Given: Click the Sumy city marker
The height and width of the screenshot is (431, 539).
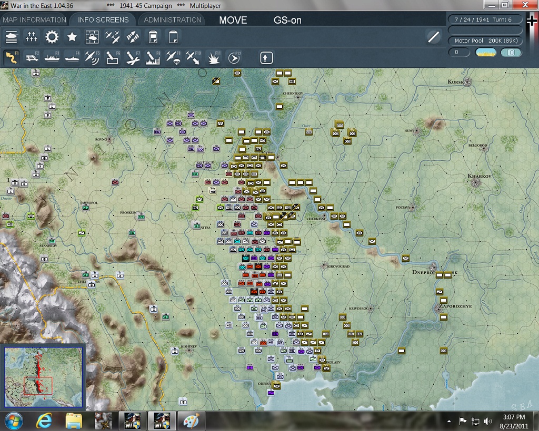Looking at the screenshot, I should point(417,131).
